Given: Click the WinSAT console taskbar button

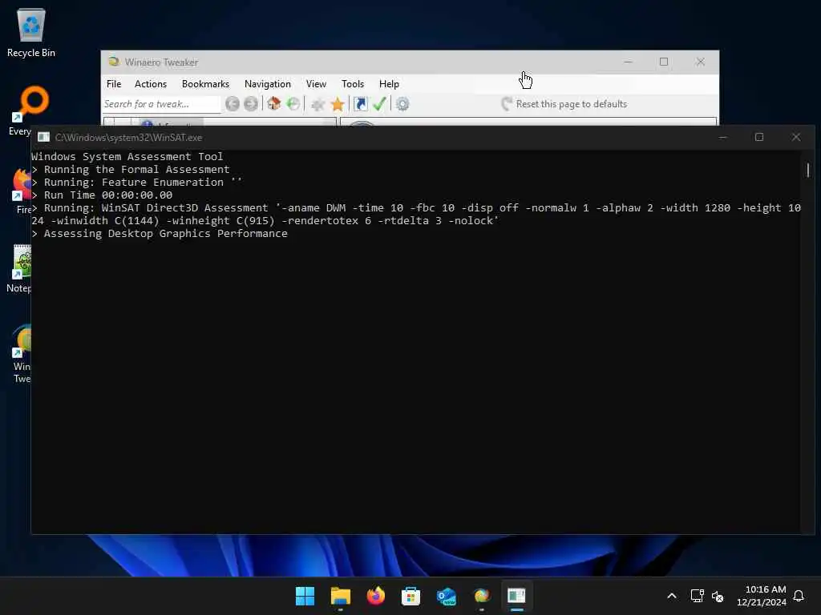Looking at the screenshot, I should tap(516, 596).
